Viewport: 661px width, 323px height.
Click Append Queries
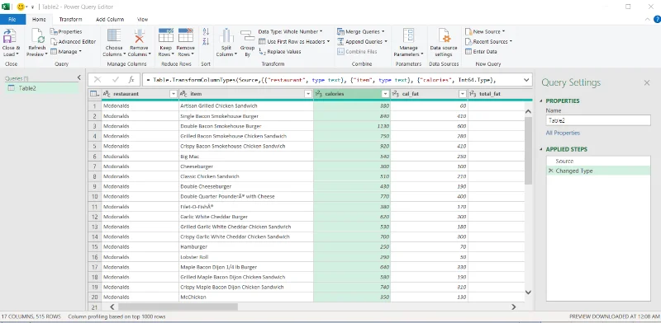[362, 42]
